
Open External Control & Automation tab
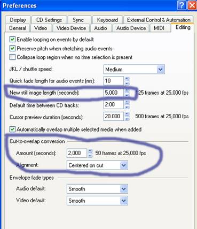tap(159, 20)
